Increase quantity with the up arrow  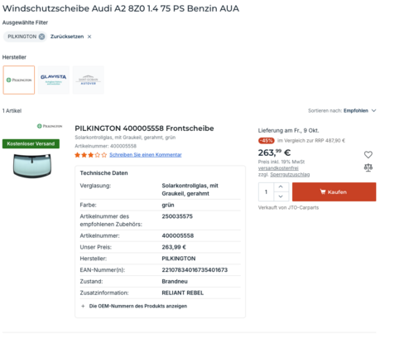(281, 187)
